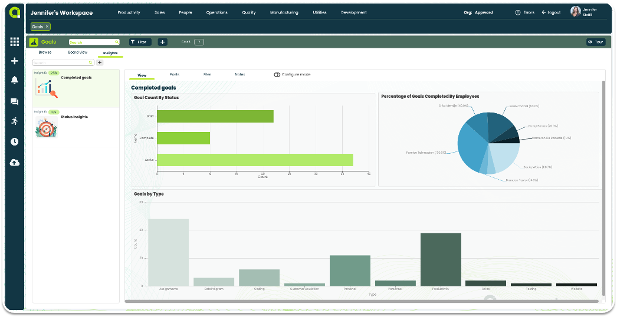Open the Status Insights target thumbnail
Image resolution: width=617 pixels, height=317 pixels.
pos(47,127)
